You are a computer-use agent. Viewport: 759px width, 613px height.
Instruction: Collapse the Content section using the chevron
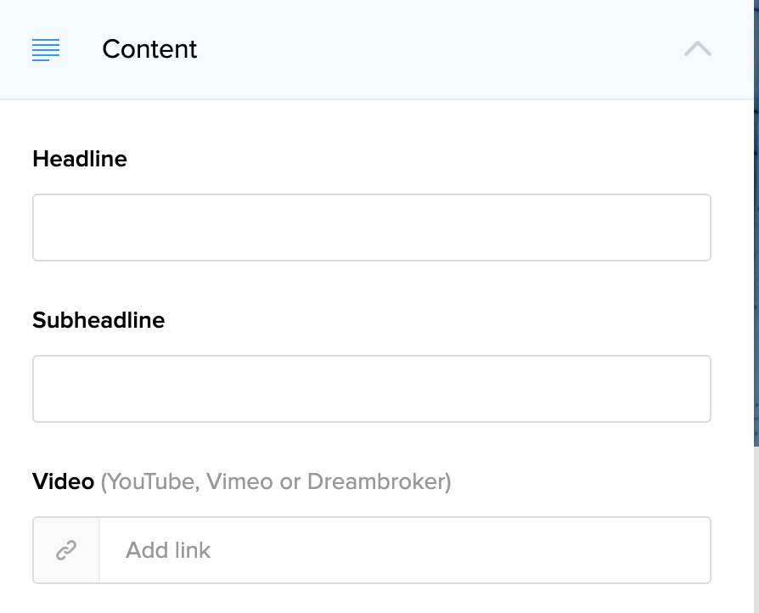click(x=697, y=48)
